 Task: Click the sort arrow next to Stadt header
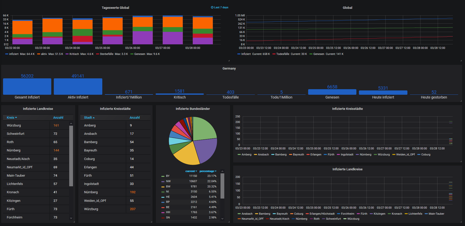point(93,118)
